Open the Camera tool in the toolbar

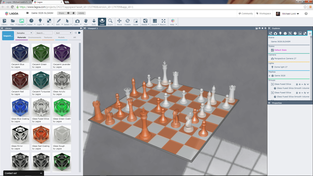pos(77,21)
